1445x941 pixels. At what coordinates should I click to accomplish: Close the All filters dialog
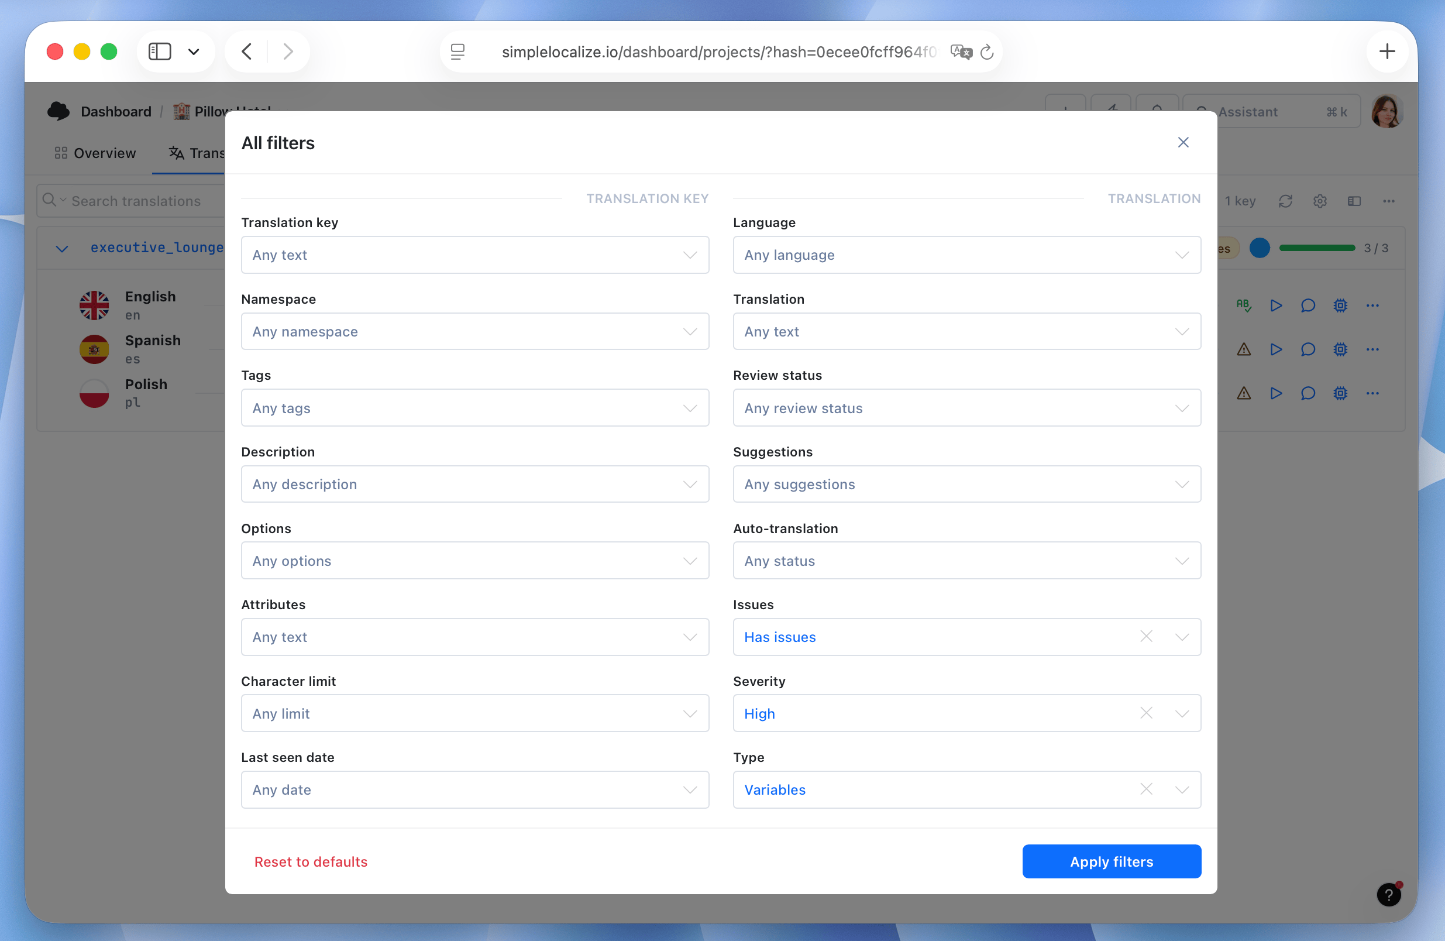tap(1183, 142)
